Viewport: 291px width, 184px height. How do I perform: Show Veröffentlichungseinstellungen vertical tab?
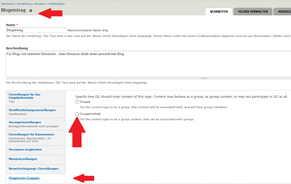(x=32, y=110)
